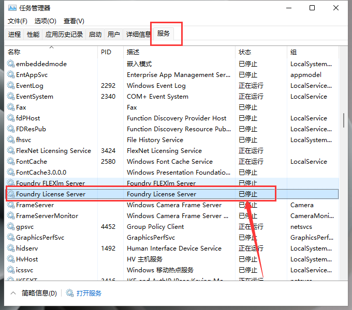Click the vertical scrollbar thumb
Viewport: 352px width, 310px height.
coord(344,120)
